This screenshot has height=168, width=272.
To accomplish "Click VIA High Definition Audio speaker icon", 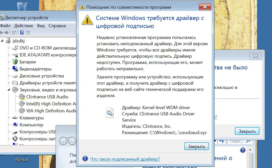I will tap(22, 111).
